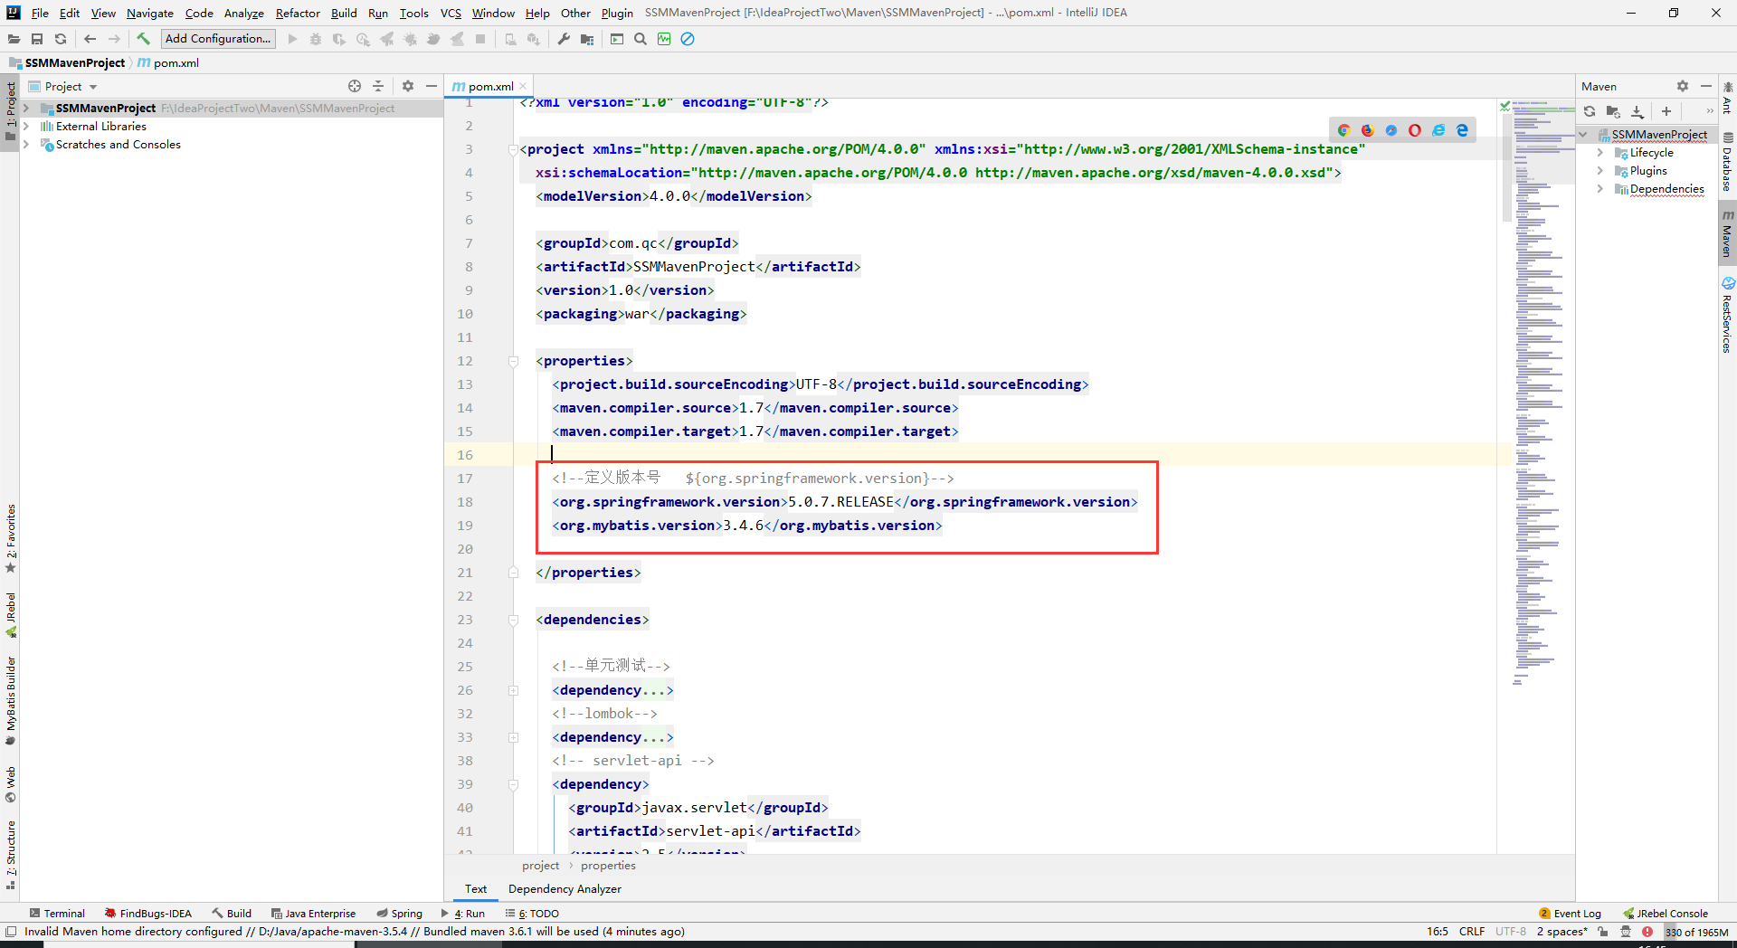Open in Chrome browser icon
1737x948 pixels.
click(x=1343, y=130)
